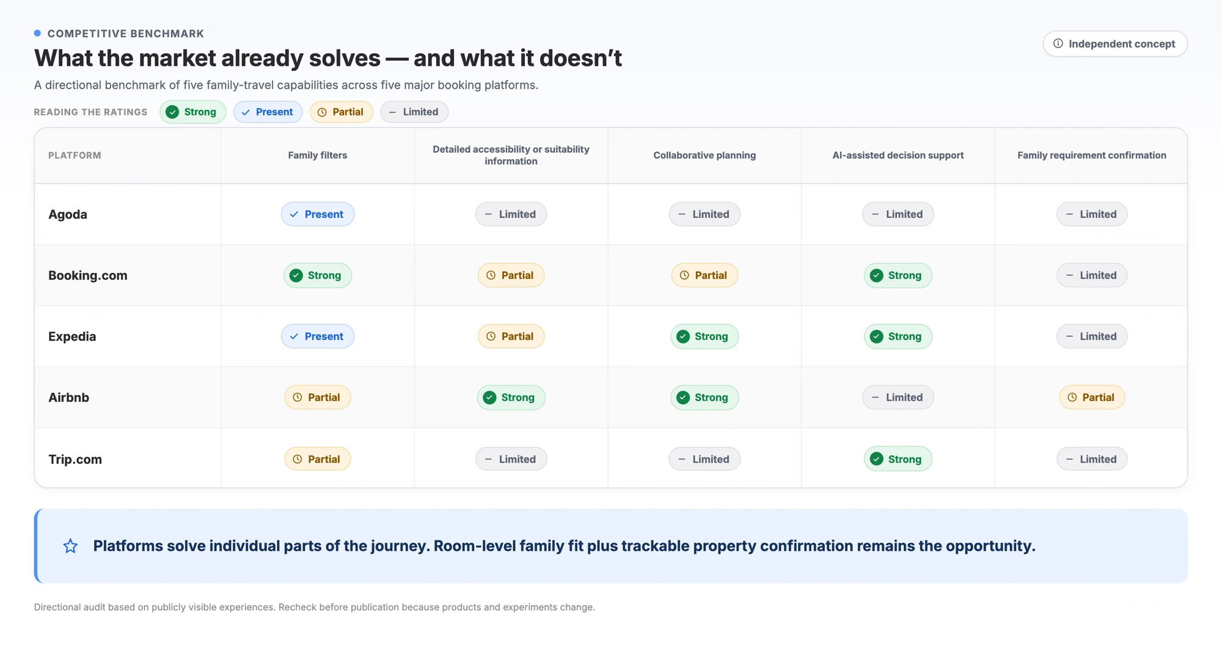The height and width of the screenshot is (663, 1222).
Task: Click Expedia's Family filters Present badge
Action: (318, 336)
